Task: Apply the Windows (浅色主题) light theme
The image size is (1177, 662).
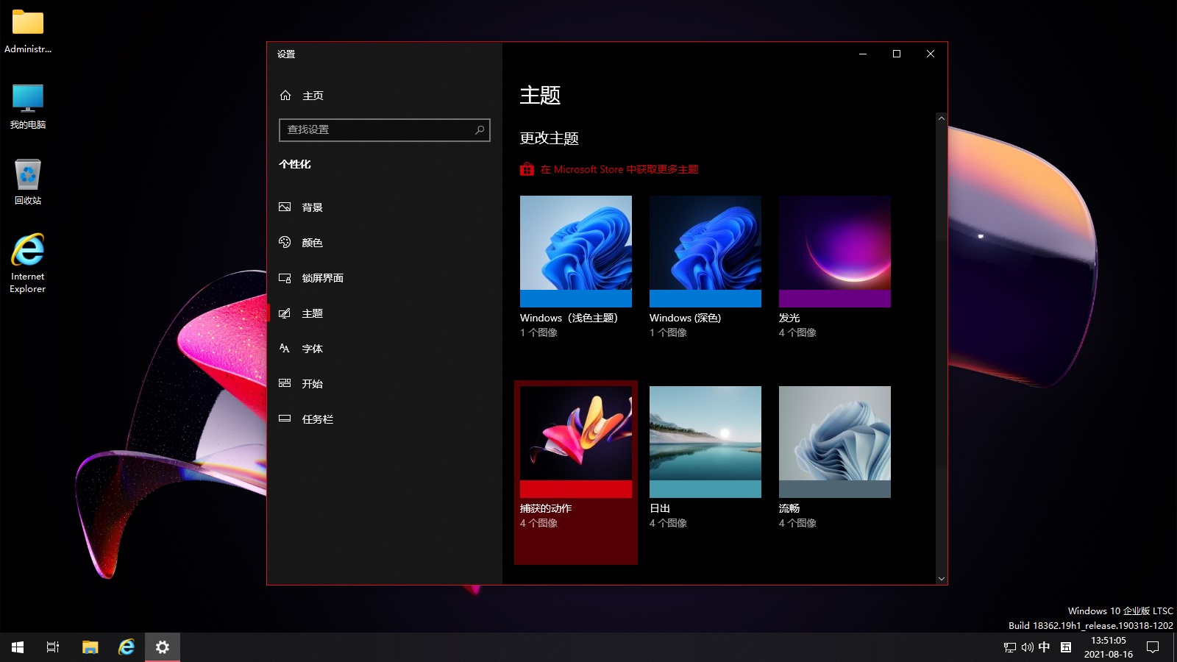Action: pyautogui.click(x=575, y=252)
